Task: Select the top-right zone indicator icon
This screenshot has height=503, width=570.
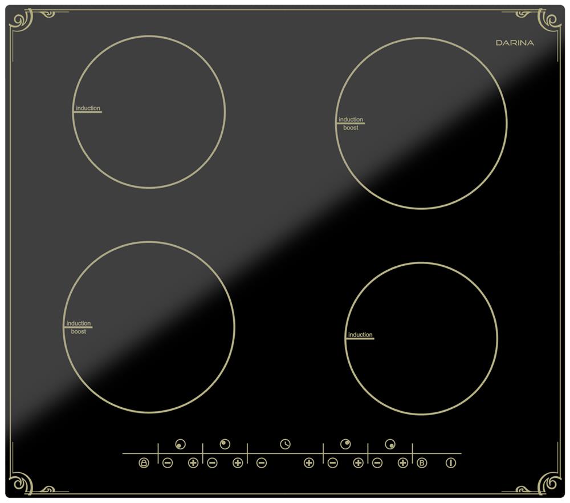Action: [x=345, y=444]
